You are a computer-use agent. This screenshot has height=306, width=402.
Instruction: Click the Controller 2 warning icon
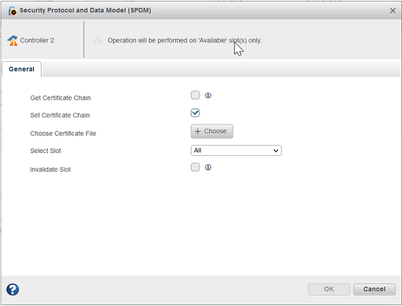coord(13,41)
